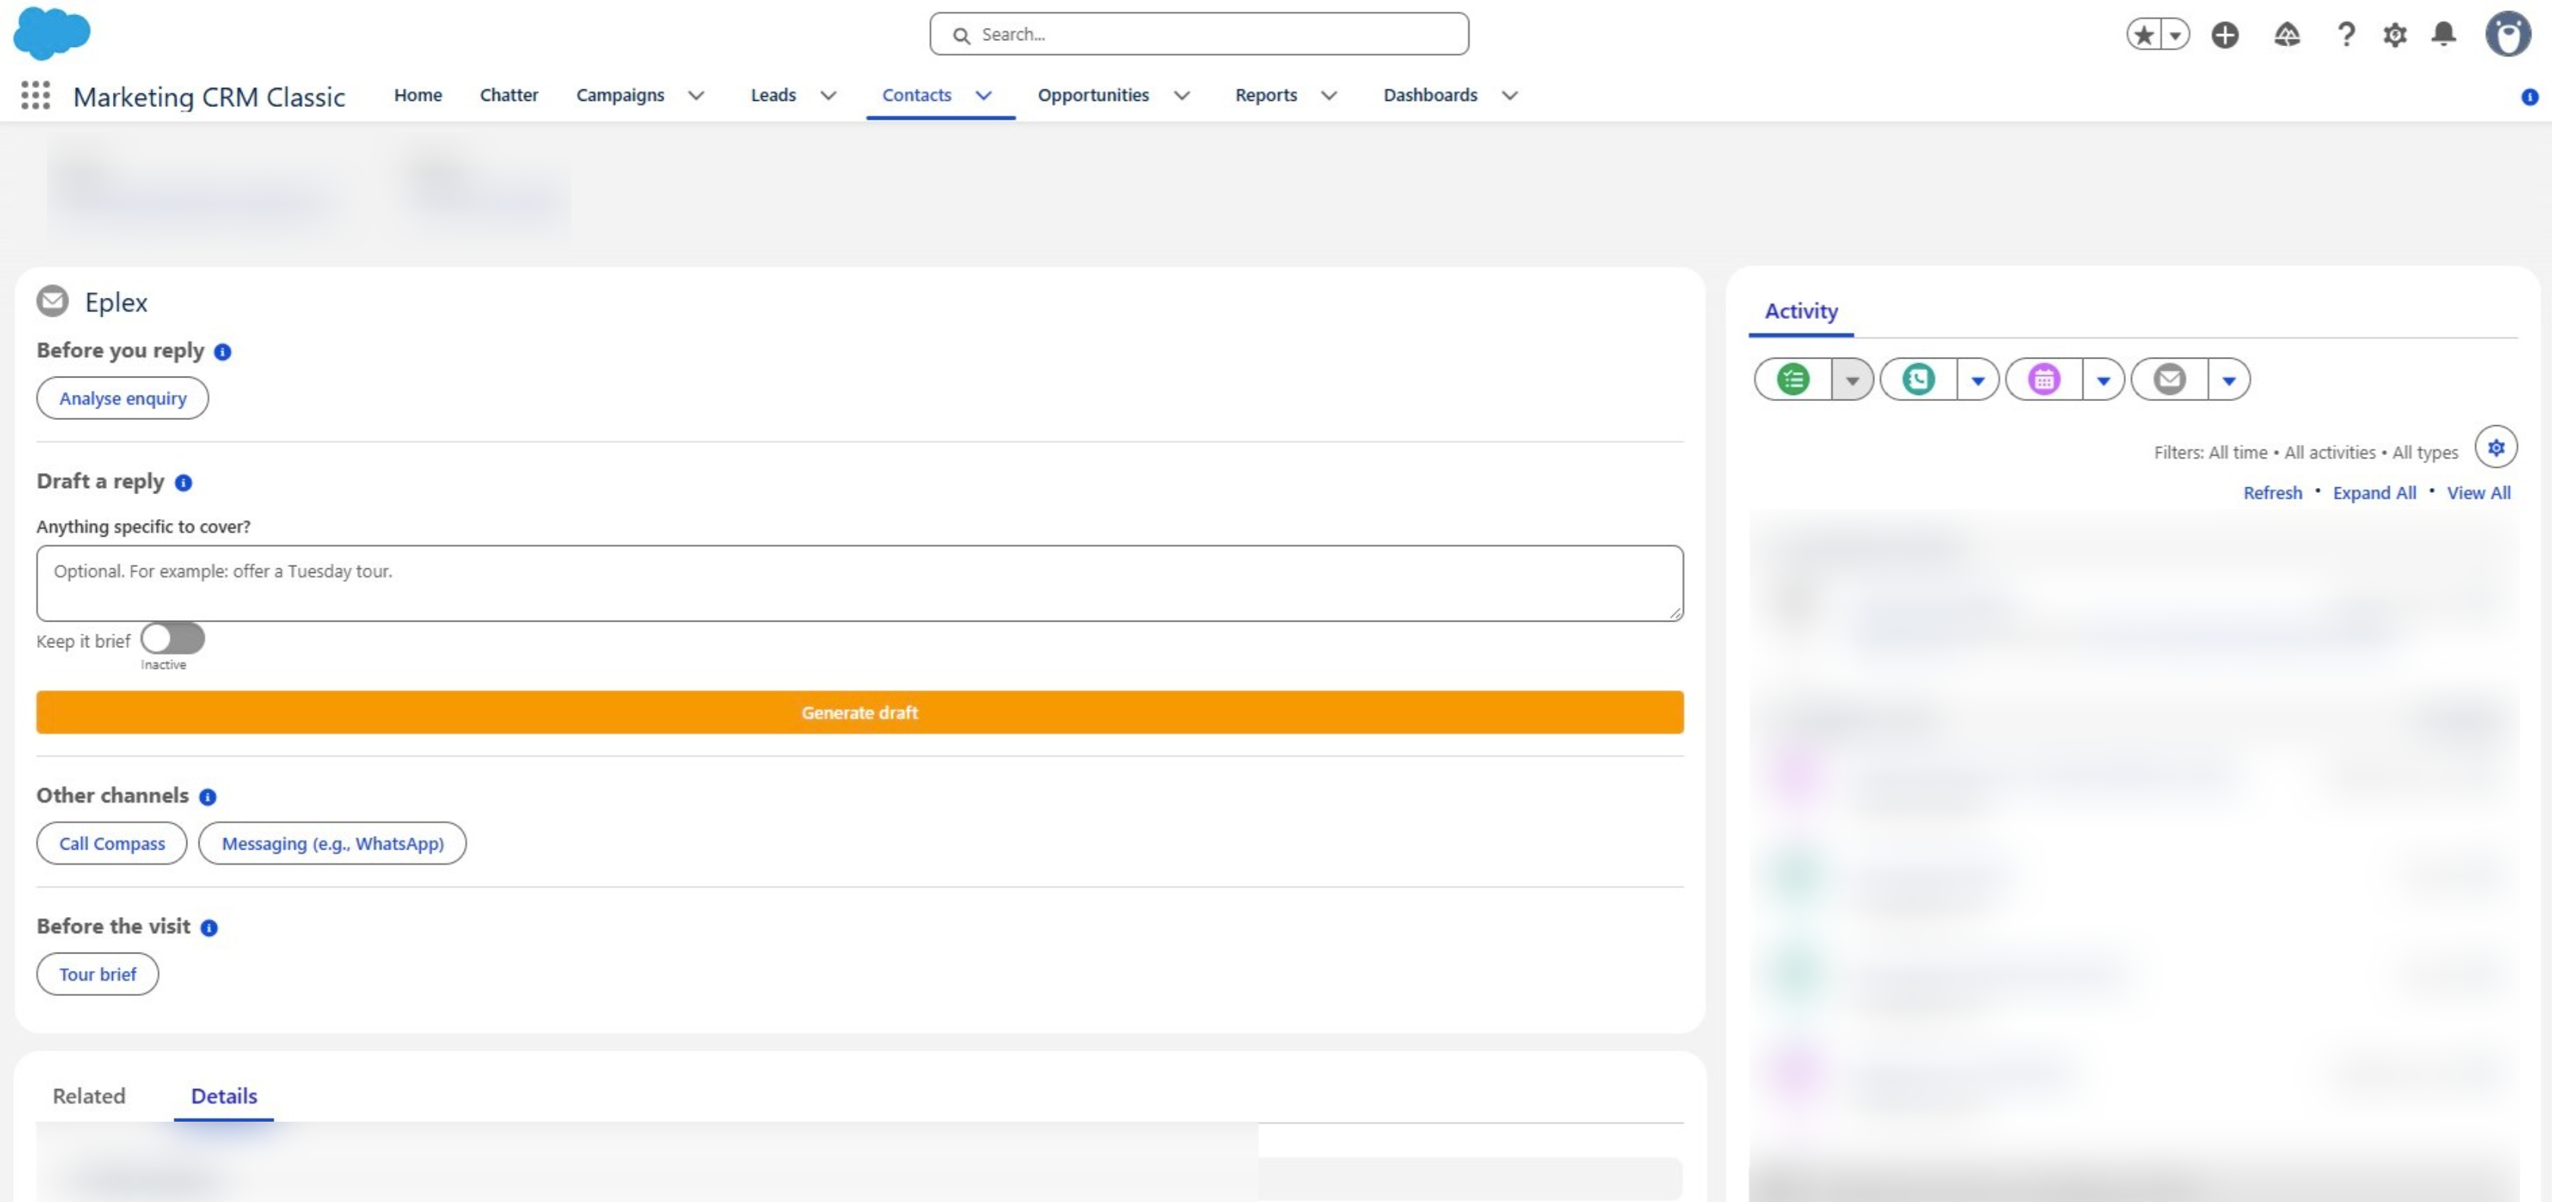Viewport: 2552px width, 1202px height.
Task: Expand the Contacts tab dropdown chevron
Action: coord(984,95)
